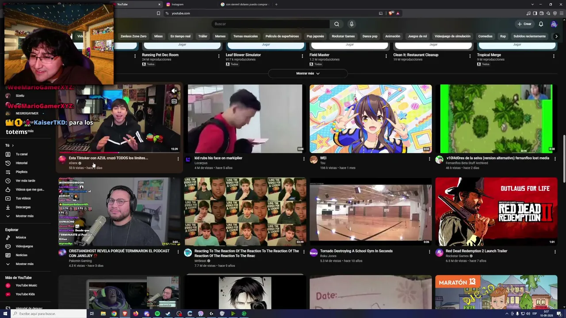Expand the Tú section chevron
This screenshot has height=318, width=566.
(x=13, y=145)
